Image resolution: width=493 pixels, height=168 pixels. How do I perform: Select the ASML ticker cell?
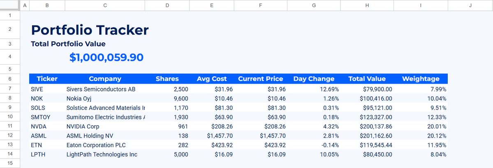(47, 136)
